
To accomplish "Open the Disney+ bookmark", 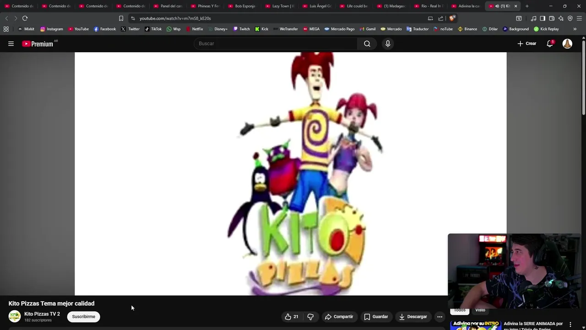I will click(217, 29).
